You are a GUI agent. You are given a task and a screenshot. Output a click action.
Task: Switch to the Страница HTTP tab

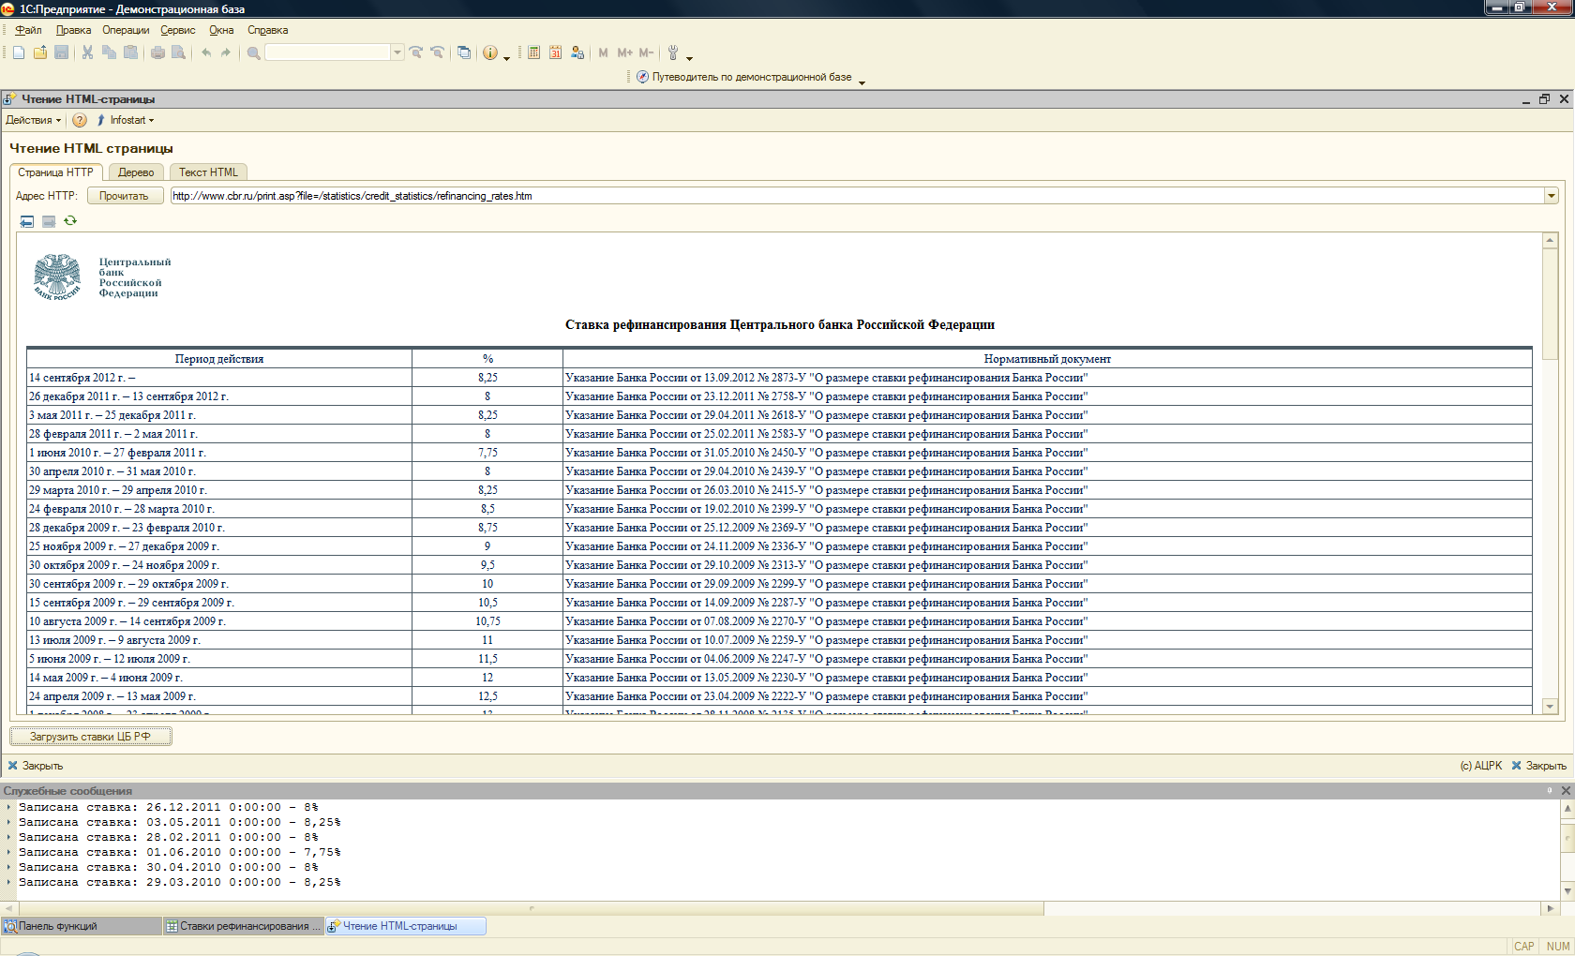[x=56, y=172]
